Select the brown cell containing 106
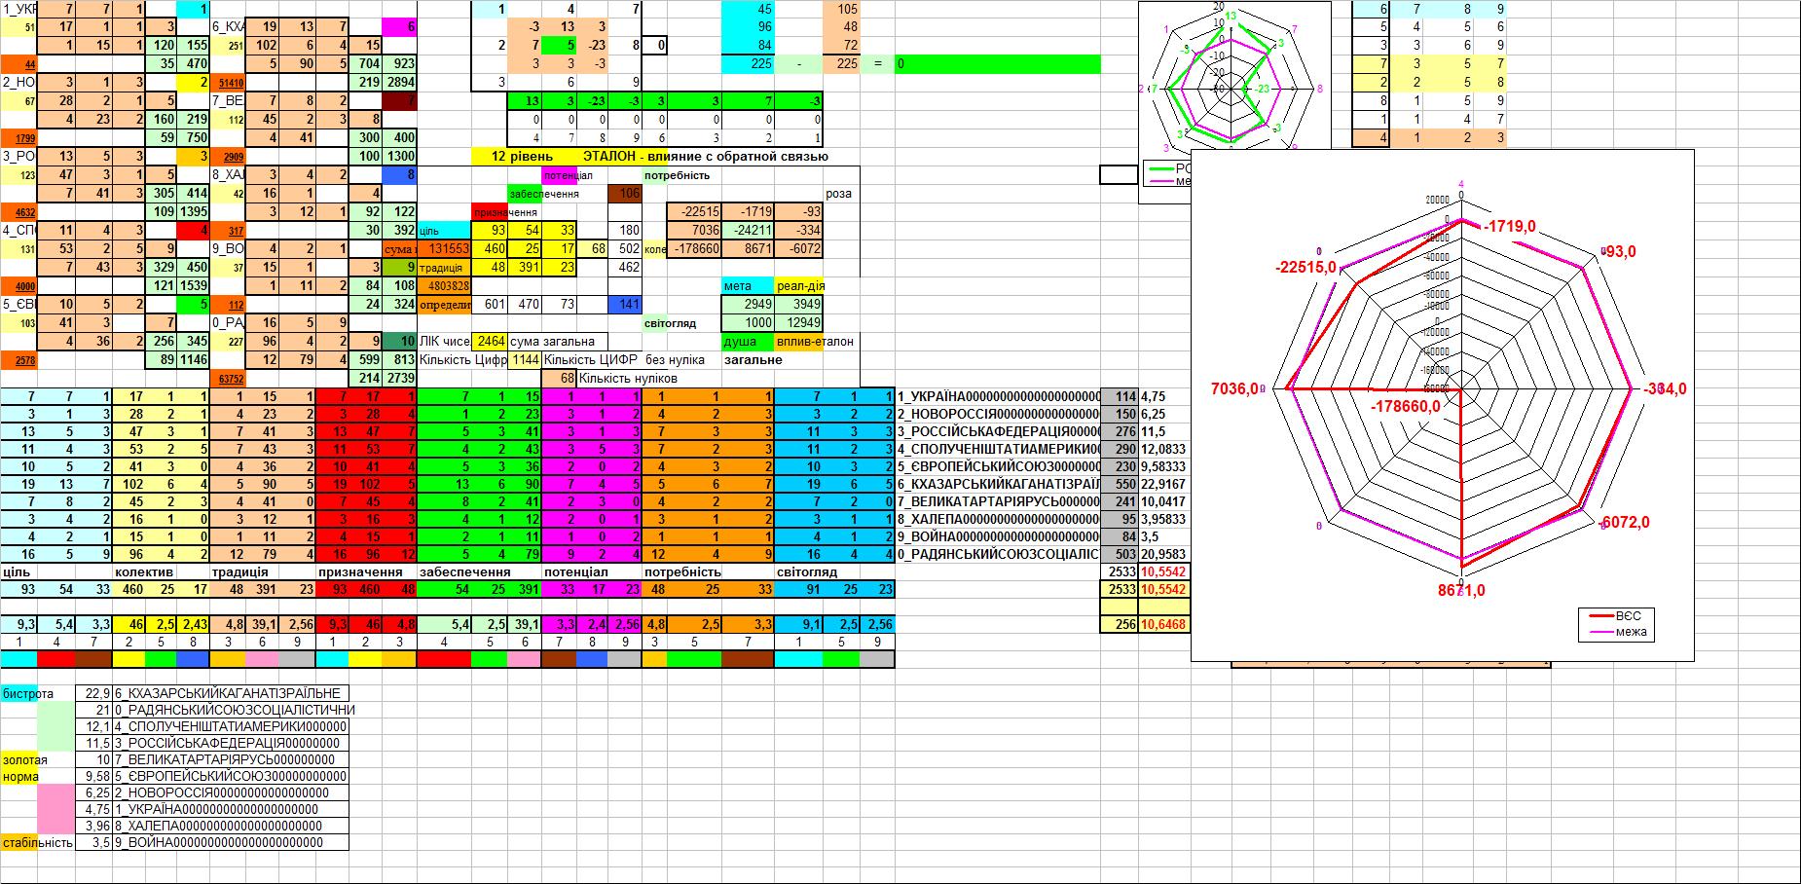Image resolution: width=1801 pixels, height=884 pixels. coord(625,194)
